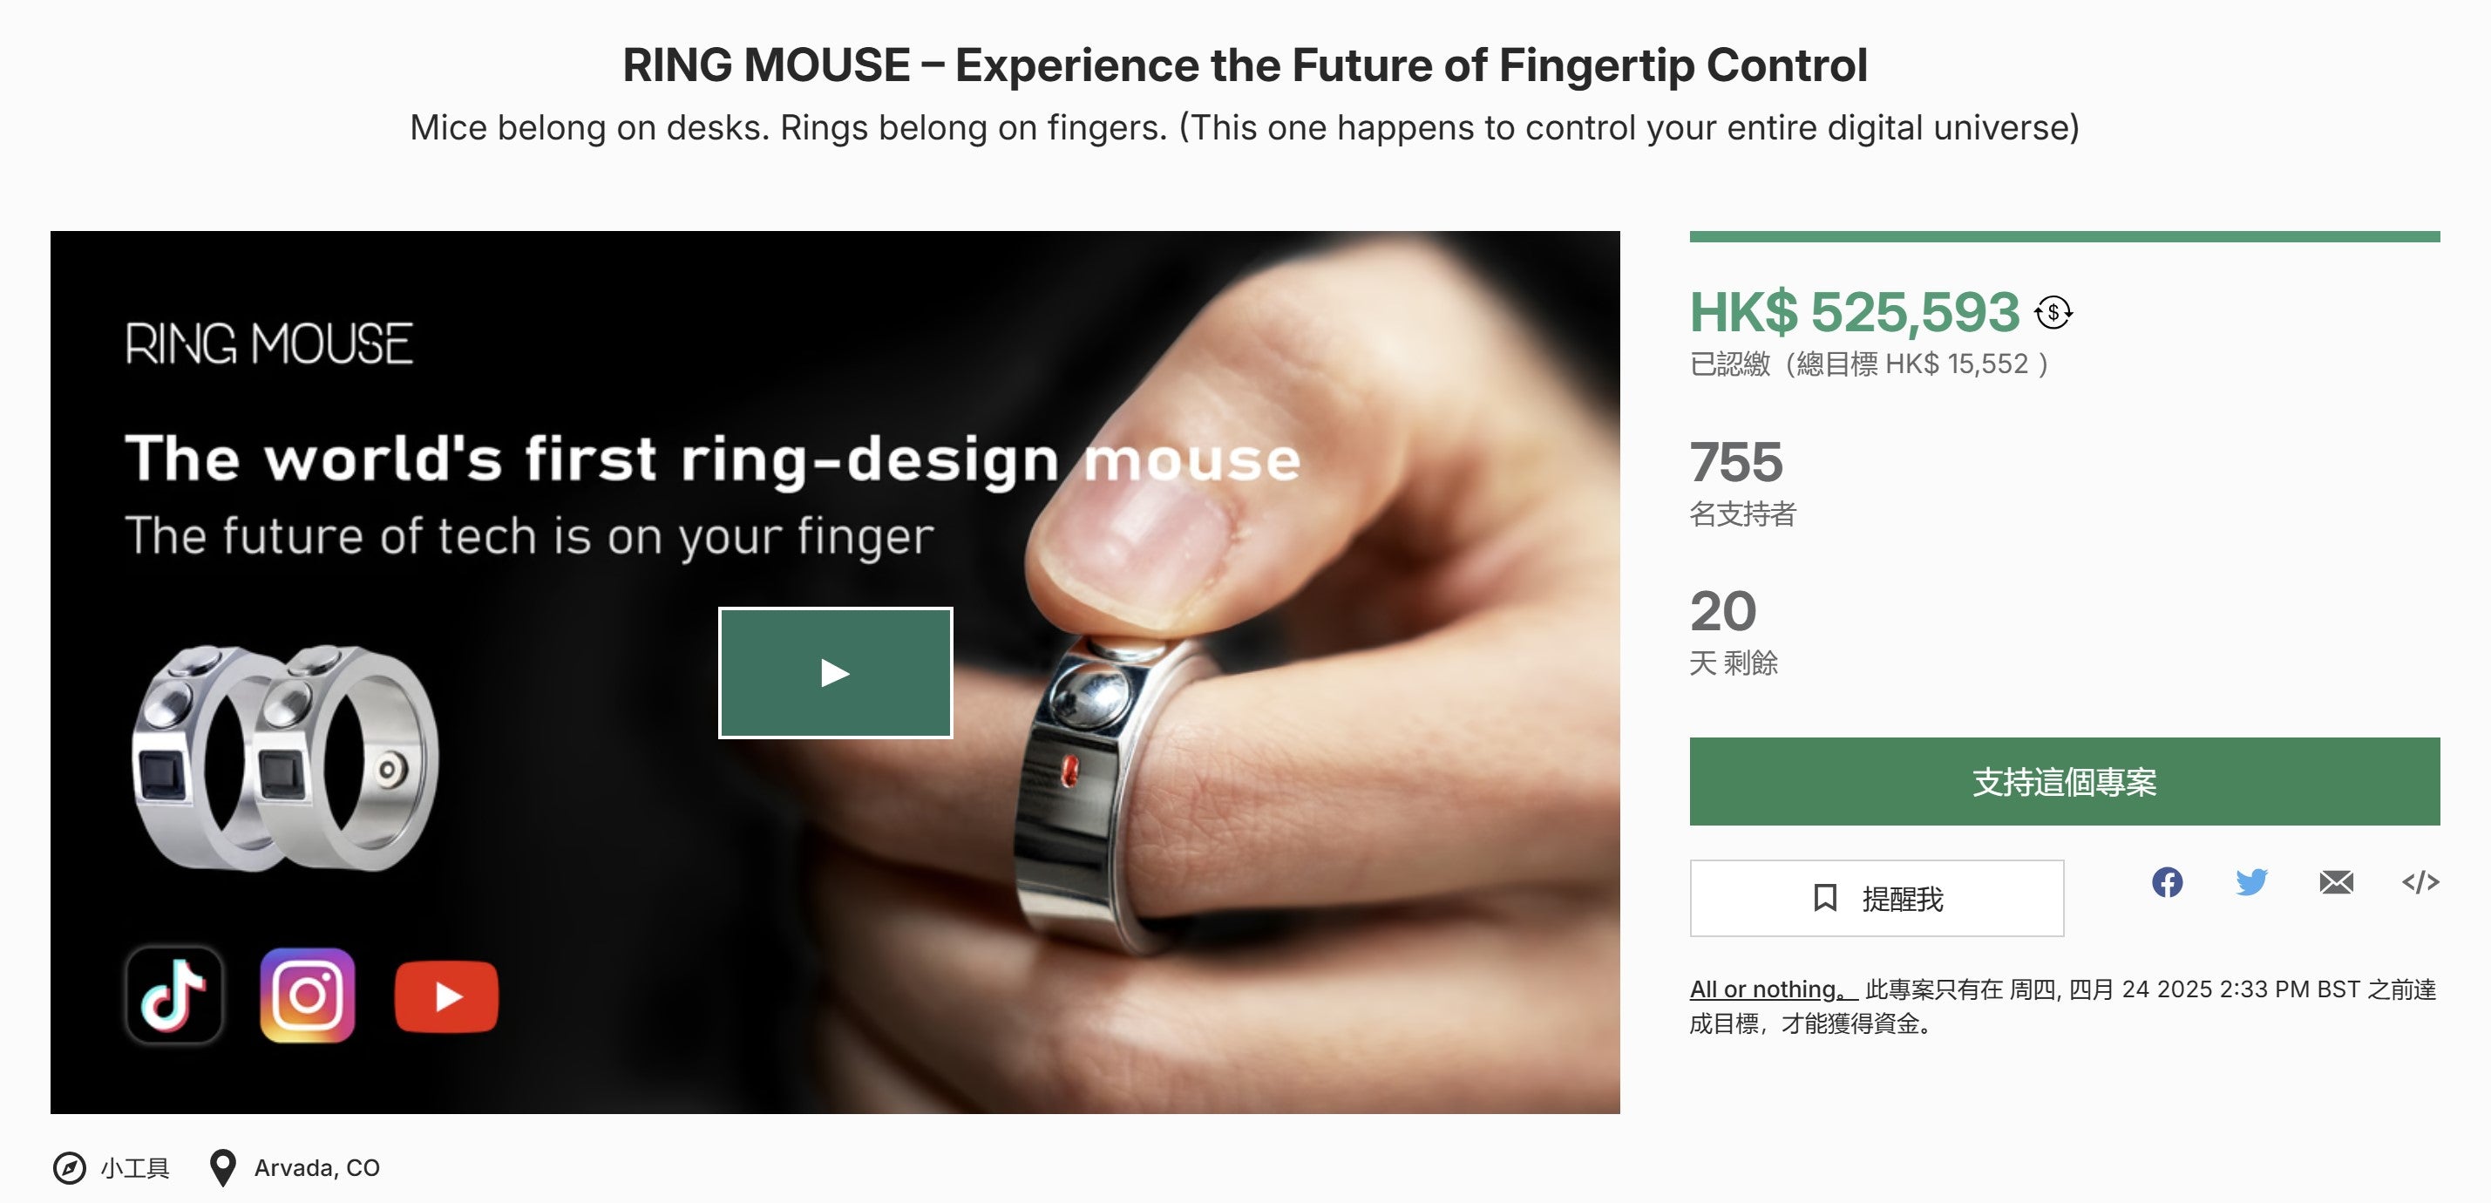Open the embed code icon
The image size is (2491, 1203).
[x=2420, y=882]
